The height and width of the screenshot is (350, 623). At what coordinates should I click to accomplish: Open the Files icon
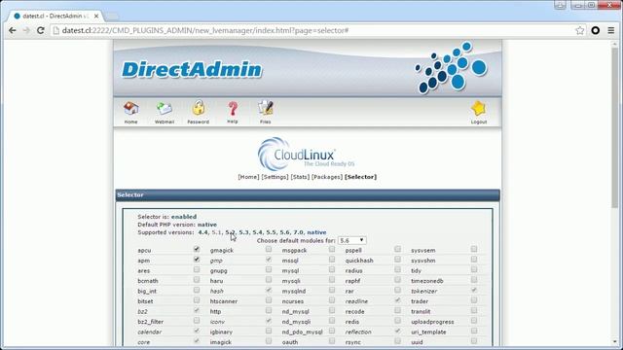pyautogui.click(x=266, y=113)
